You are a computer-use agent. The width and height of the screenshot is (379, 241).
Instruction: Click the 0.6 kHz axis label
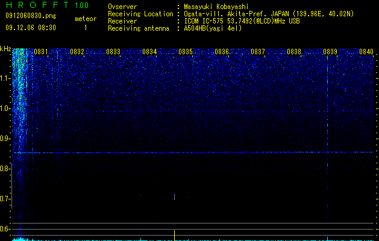tap(5, 229)
